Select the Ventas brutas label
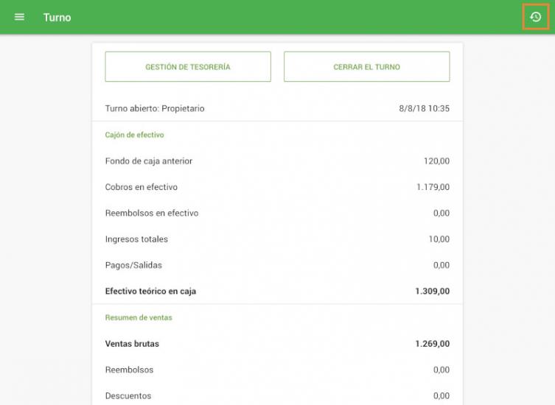 coord(132,344)
